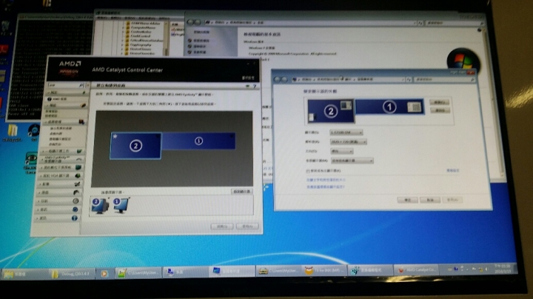Click the detect displays button in Catalyst
Image resolution: width=533 pixels, height=299 pixels.
[x=241, y=192]
